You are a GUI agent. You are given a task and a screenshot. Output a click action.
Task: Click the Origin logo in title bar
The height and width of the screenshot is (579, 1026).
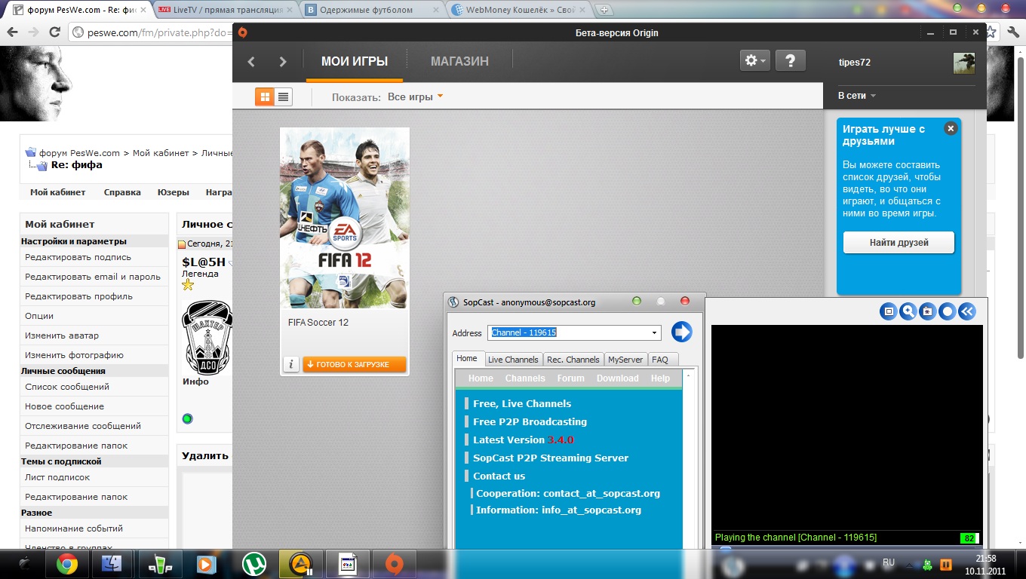[x=243, y=32]
